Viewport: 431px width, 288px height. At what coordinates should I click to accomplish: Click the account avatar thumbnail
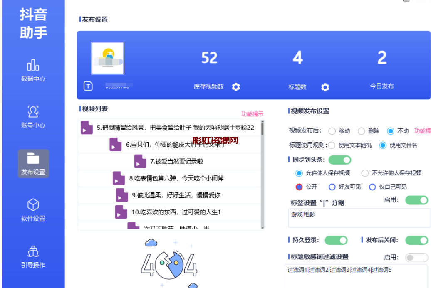(x=108, y=58)
